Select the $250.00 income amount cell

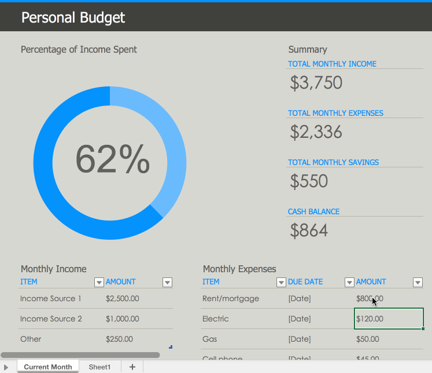139,339
